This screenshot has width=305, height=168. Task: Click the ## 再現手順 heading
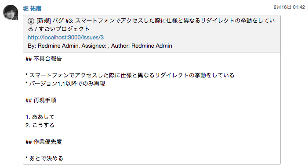tap(41, 100)
